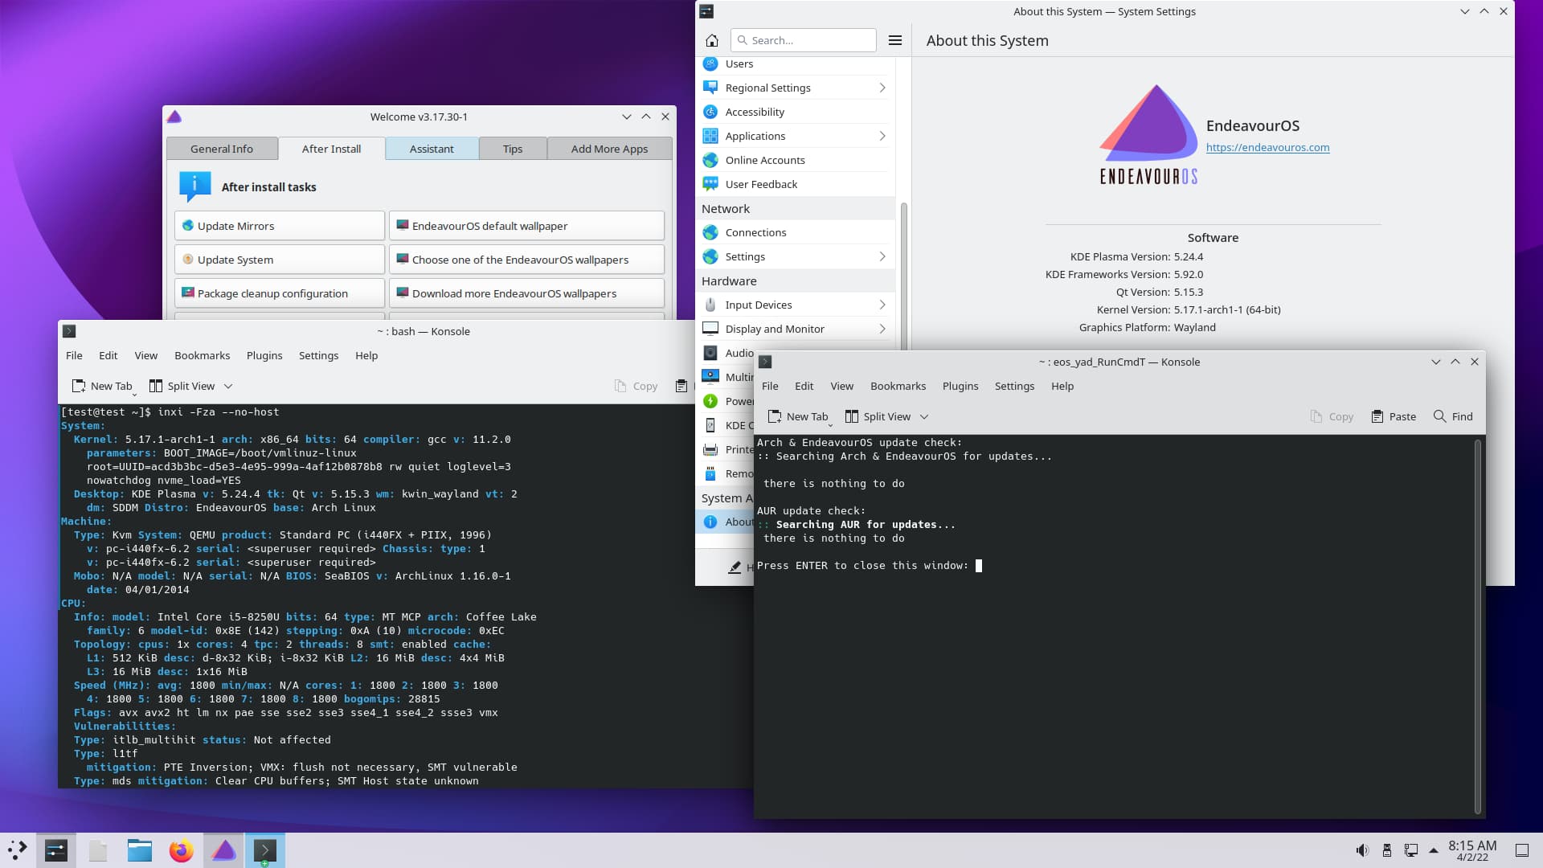
Task: Open the Plugins menu in eos_yad Konsole
Action: click(960, 386)
